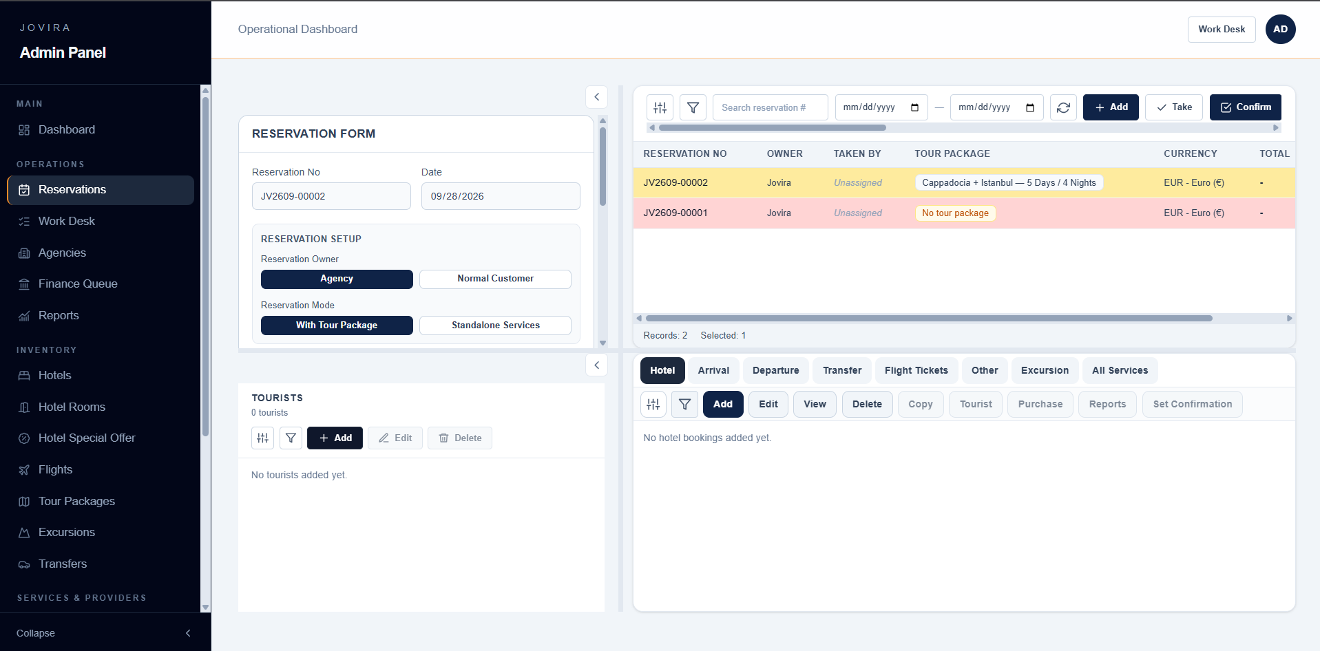Click hotel View button
The image size is (1320, 651).
pos(815,405)
